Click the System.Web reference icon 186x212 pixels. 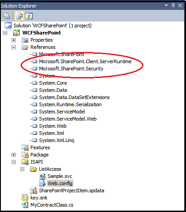(x=34, y=126)
